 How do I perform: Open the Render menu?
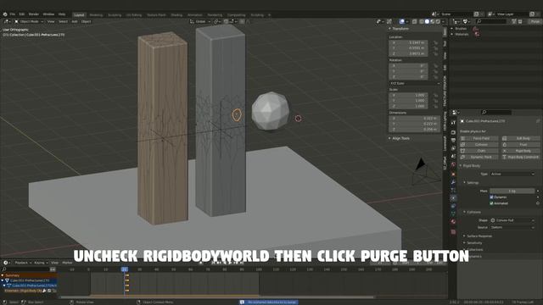(34, 14)
